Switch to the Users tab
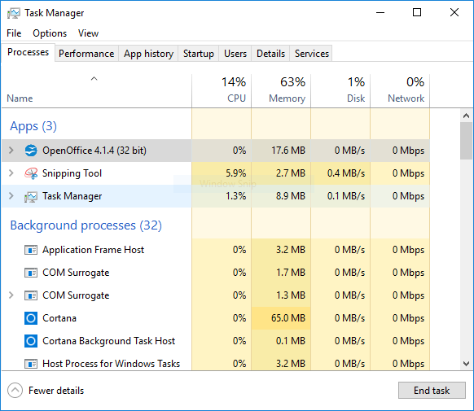Image resolution: width=474 pixels, height=411 pixels. 235,54
